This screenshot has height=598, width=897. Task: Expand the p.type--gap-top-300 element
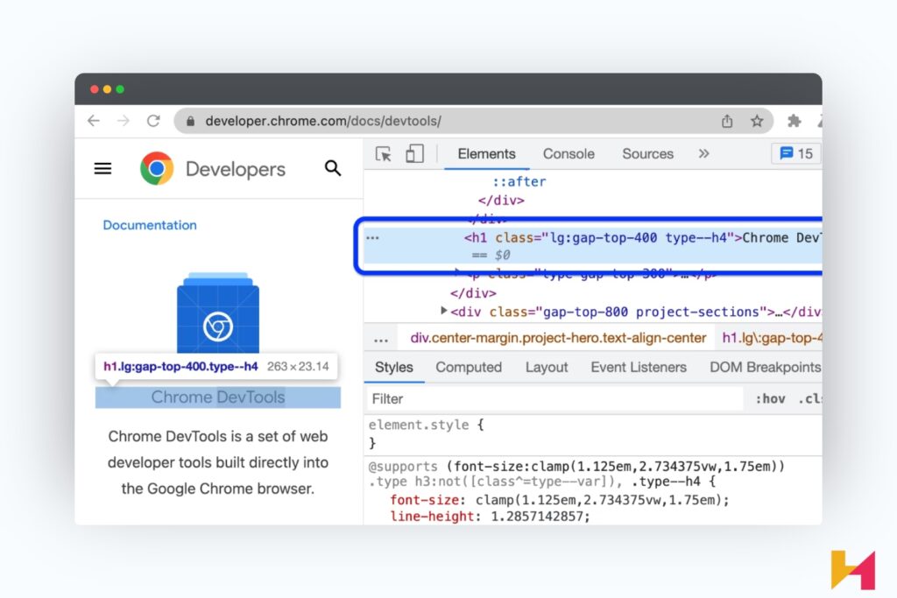tap(456, 274)
